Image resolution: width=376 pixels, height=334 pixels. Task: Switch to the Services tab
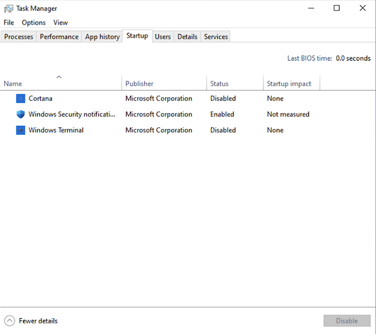pos(216,36)
